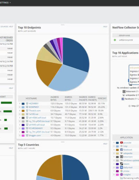Expand the BOWPM01 endpoint row
The image size is (139, 180).
click(x=20, y=107)
